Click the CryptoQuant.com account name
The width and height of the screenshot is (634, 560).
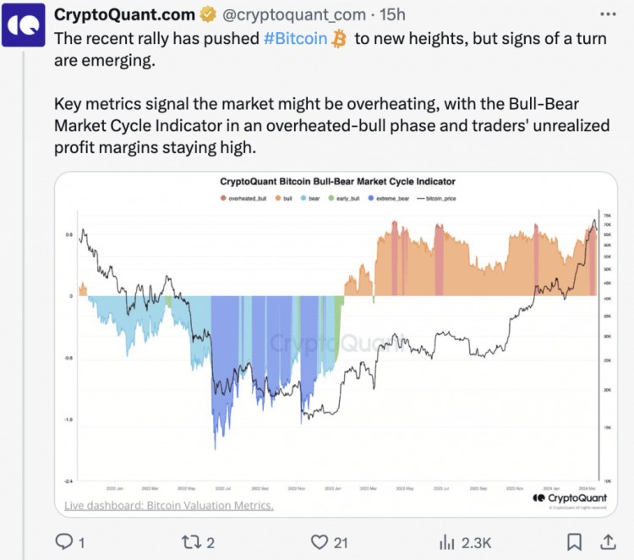click(x=123, y=14)
